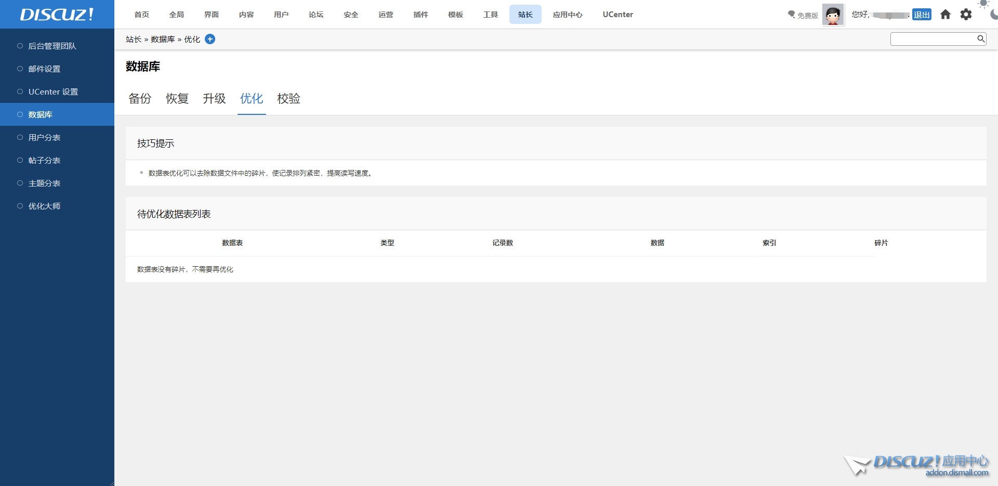Open 优化大师 in sidebar
The image size is (998, 486).
(x=57, y=206)
